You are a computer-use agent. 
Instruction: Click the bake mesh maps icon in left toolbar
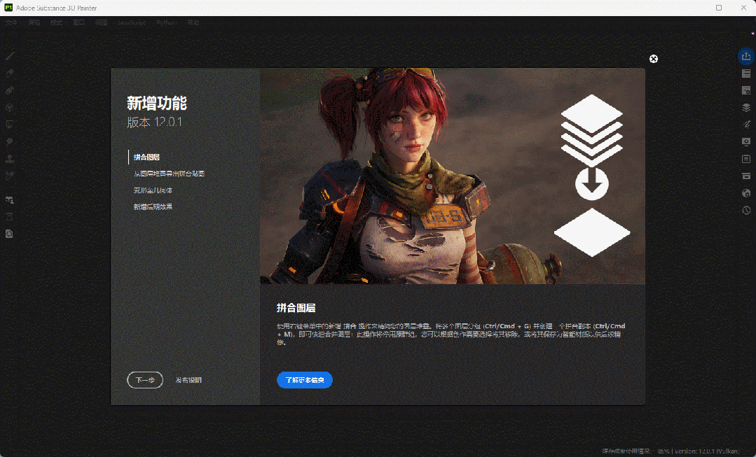tap(9, 199)
